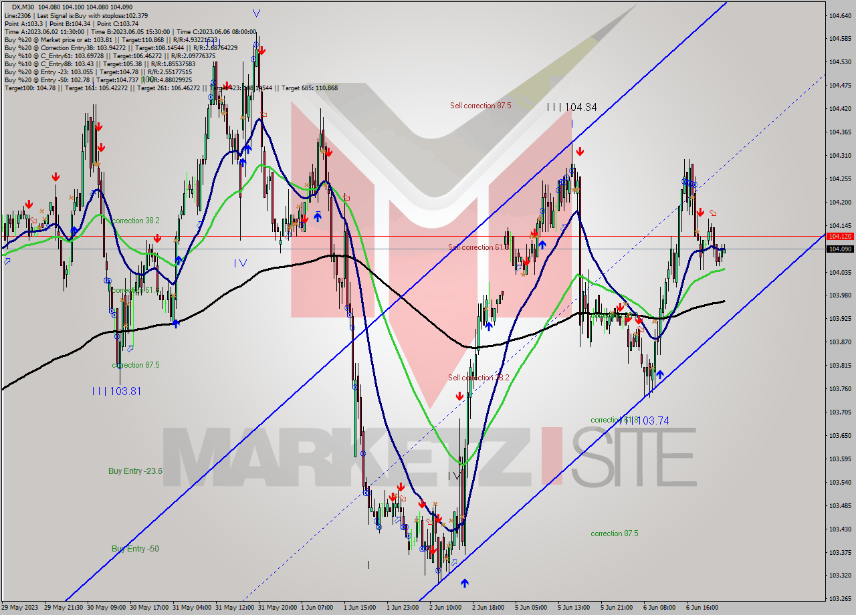856x615 pixels.
Task: Click the correction 87.5 label above 103.81
Action: 136,365
